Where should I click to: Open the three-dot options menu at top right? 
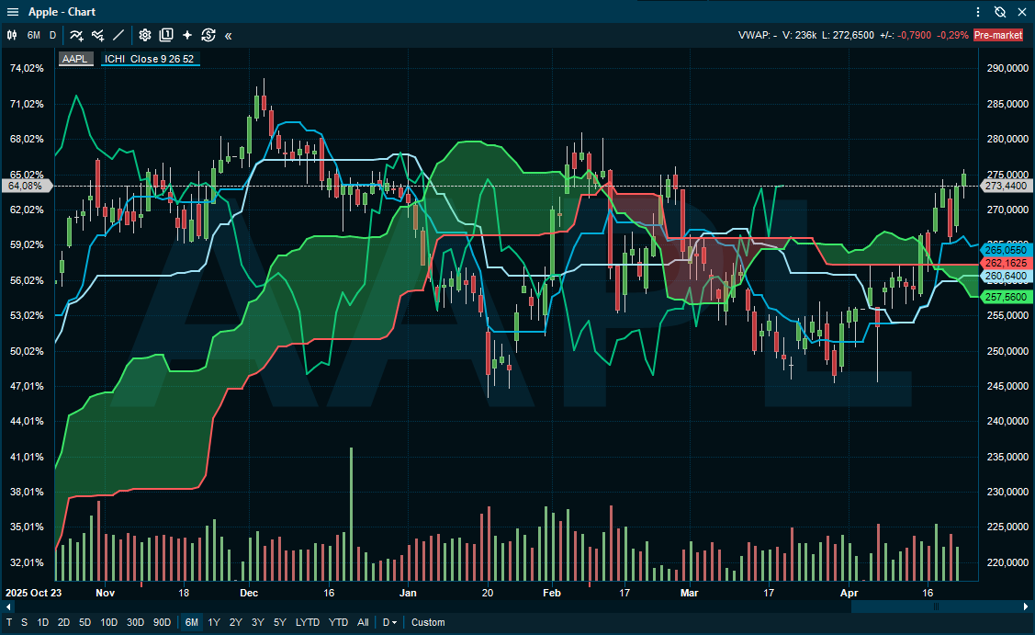pos(978,12)
